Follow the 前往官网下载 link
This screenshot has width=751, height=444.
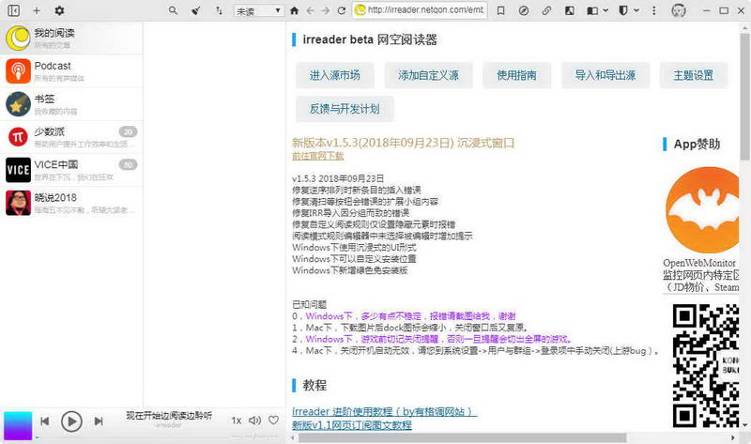(x=318, y=156)
